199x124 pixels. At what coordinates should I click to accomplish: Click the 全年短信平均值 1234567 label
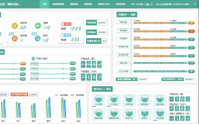pos(25,94)
